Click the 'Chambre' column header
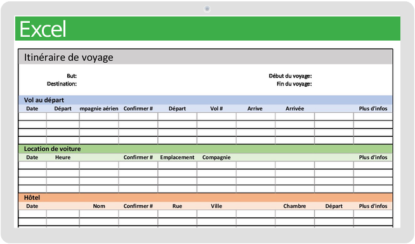 294,206
